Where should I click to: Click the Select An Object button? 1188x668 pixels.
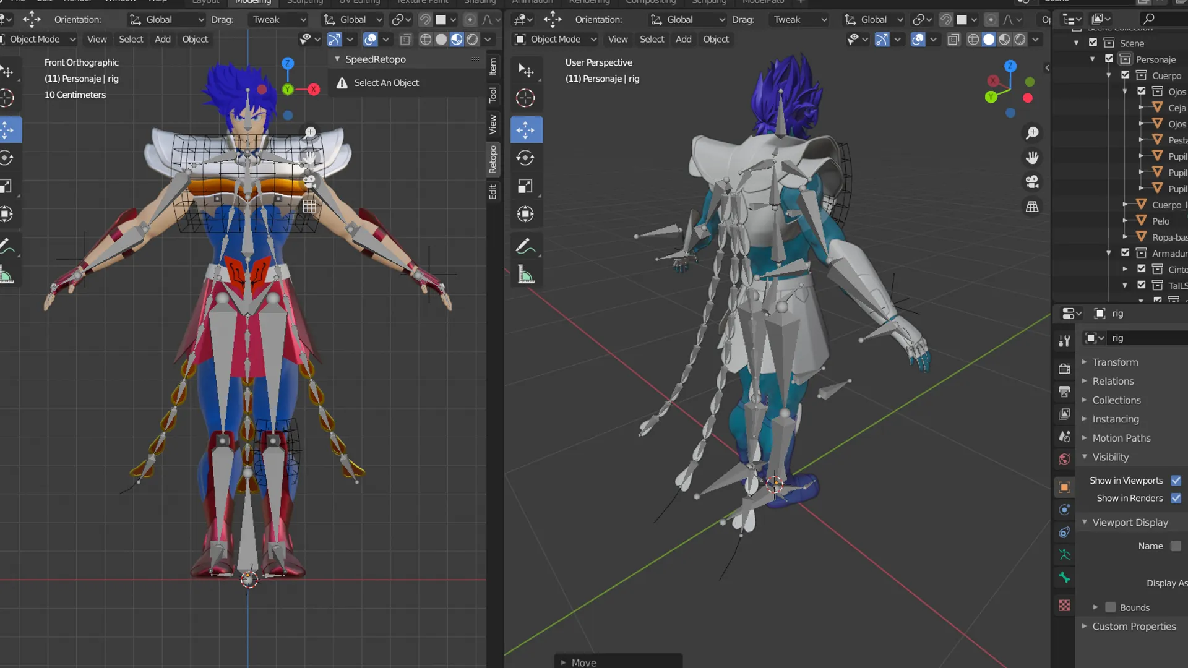[x=386, y=82]
